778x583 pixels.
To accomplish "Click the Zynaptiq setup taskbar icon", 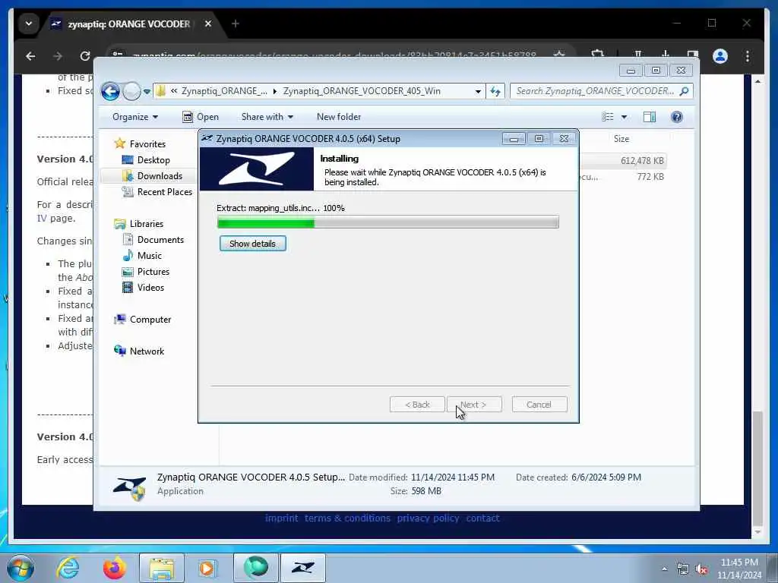I will pyautogui.click(x=303, y=568).
